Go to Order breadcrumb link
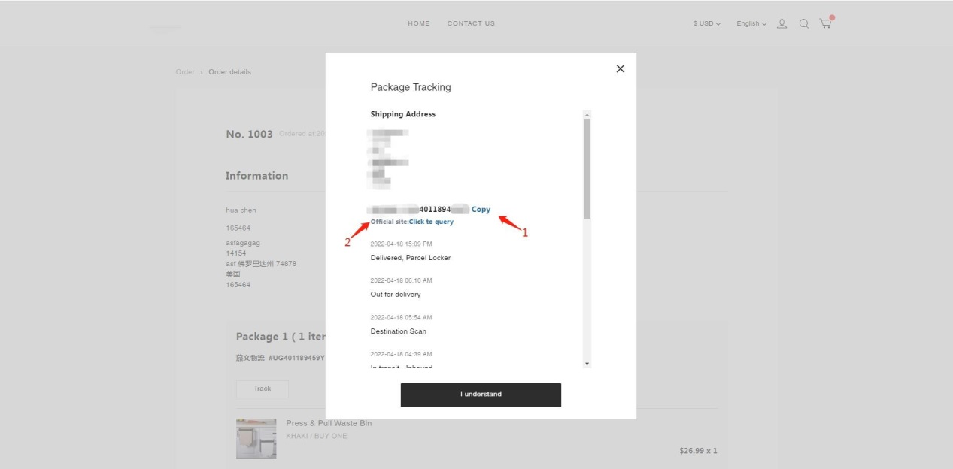 [x=185, y=72]
